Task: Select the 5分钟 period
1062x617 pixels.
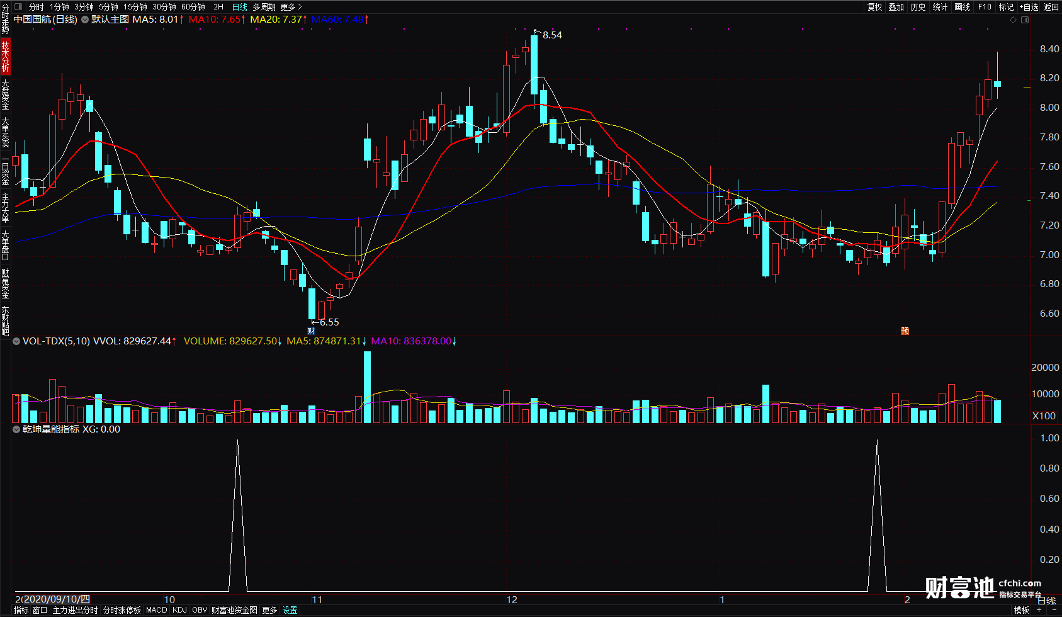Action: (109, 7)
